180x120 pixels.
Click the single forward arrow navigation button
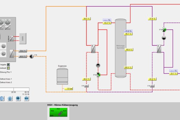point(18,98)
